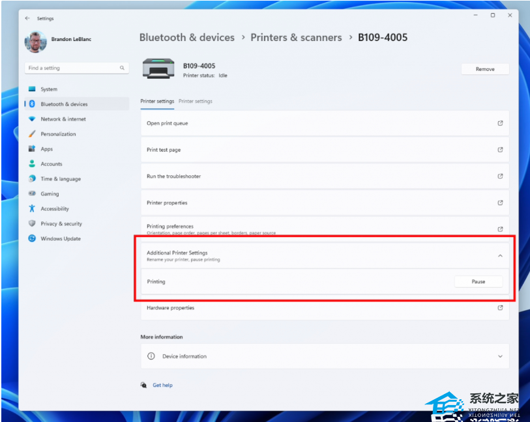Open the Get help link

(162, 385)
